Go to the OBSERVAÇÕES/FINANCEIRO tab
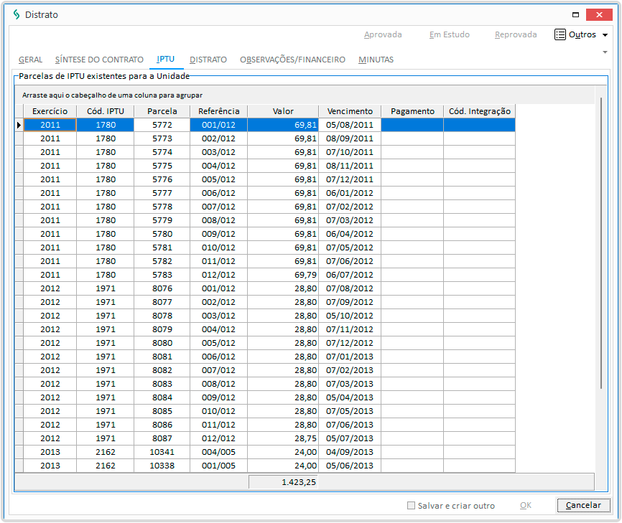 pyautogui.click(x=292, y=60)
